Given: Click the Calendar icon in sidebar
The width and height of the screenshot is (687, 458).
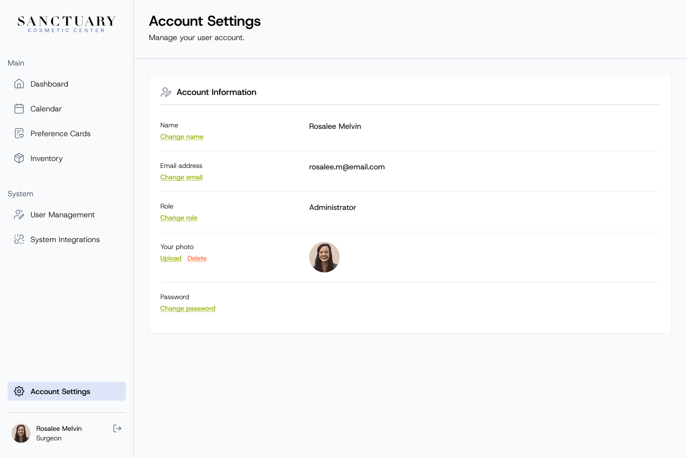Looking at the screenshot, I should click(x=19, y=109).
